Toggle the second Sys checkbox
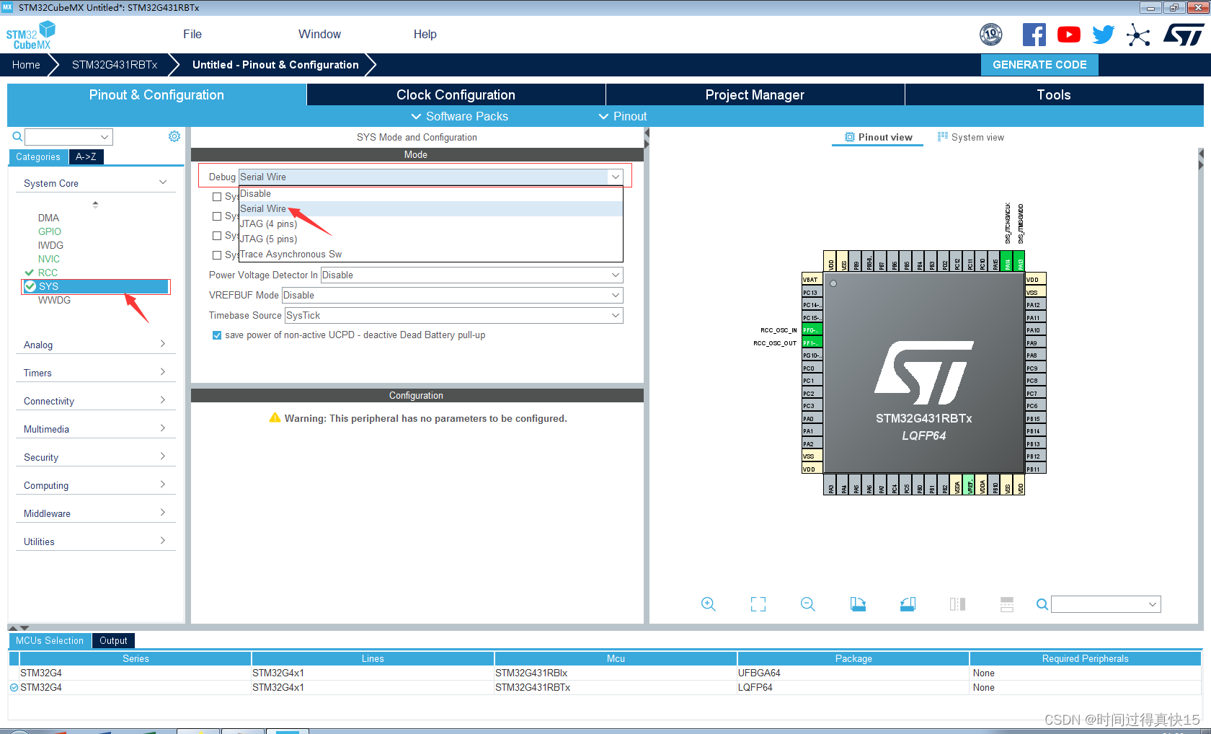 [x=217, y=216]
